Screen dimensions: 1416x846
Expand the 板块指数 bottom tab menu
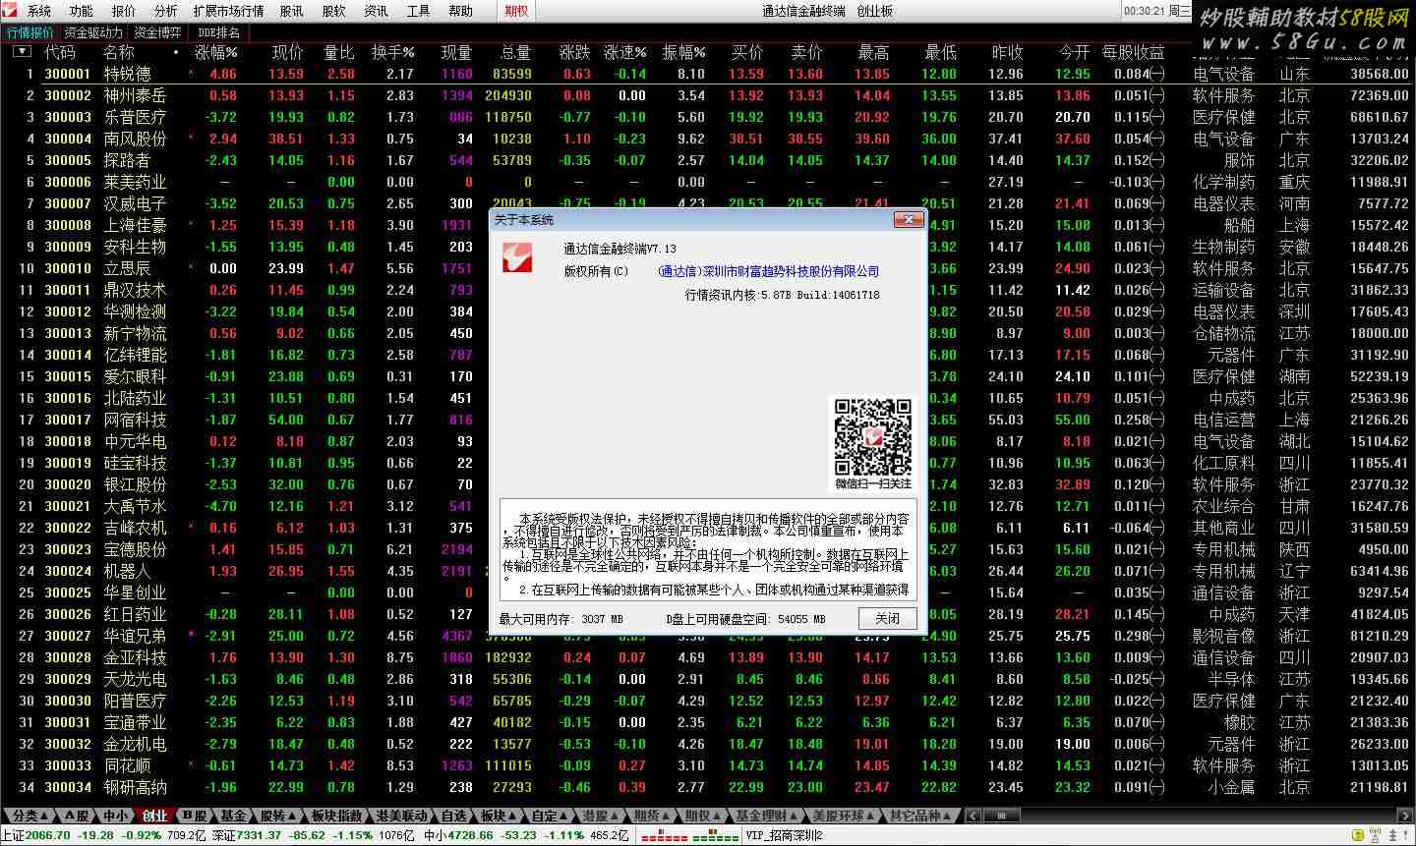click(x=337, y=816)
